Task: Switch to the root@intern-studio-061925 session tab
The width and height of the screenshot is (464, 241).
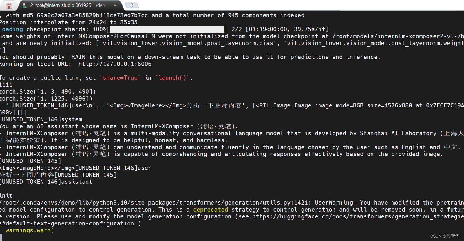Action: (x=69, y=5)
